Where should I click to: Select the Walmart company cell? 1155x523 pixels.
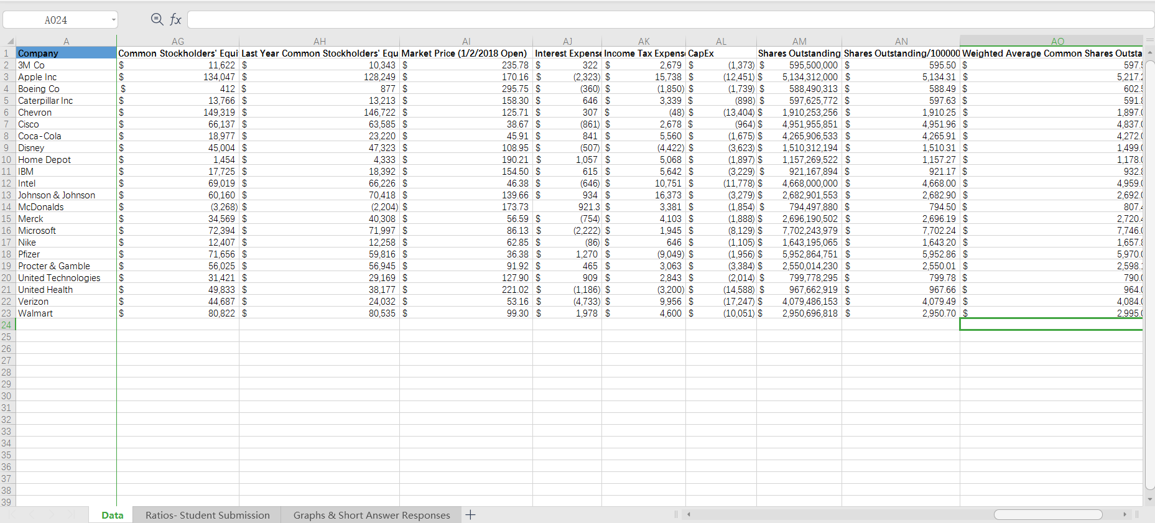pos(66,313)
